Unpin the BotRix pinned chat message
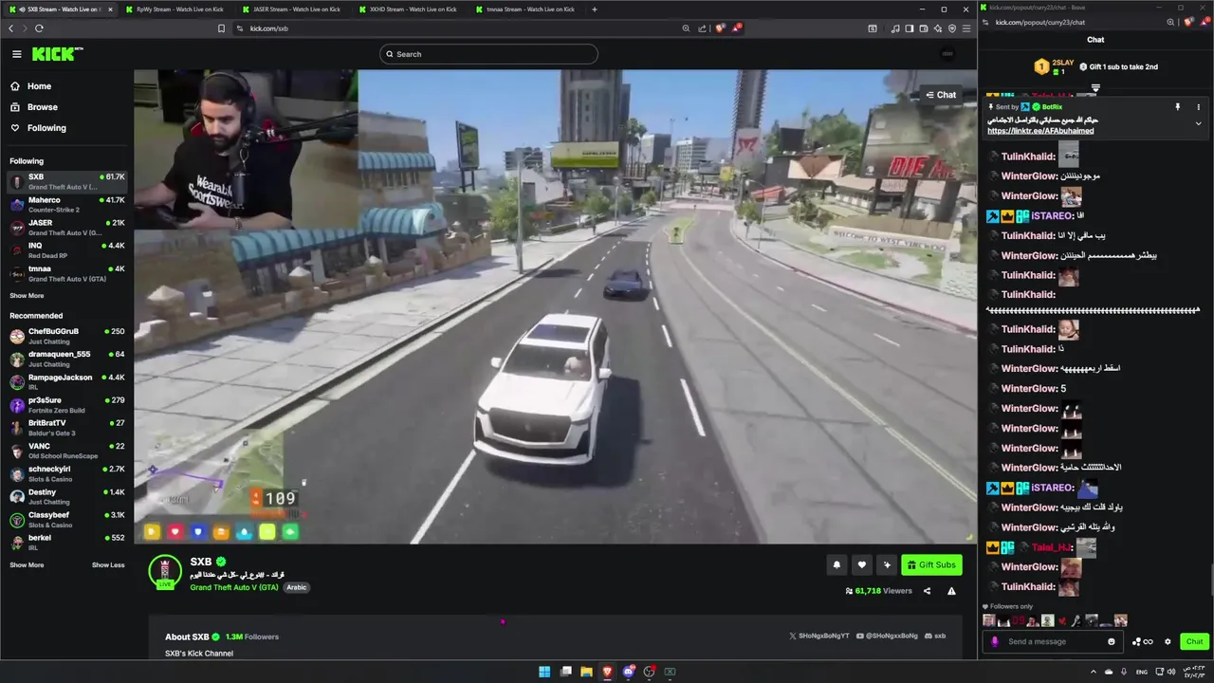The width and height of the screenshot is (1214, 683). 1178,107
